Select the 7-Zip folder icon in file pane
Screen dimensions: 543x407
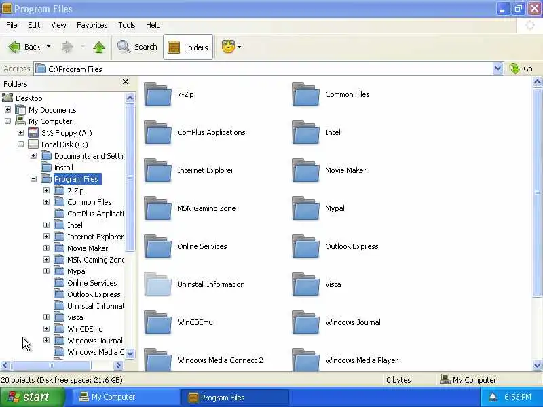click(157, 94)
